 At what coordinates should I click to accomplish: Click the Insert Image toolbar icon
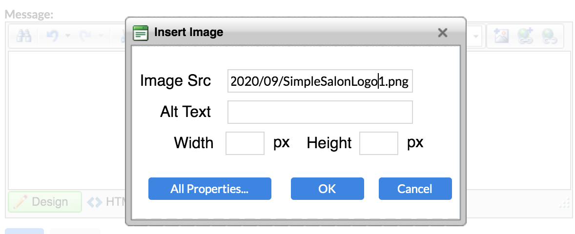tap(501, 36)
